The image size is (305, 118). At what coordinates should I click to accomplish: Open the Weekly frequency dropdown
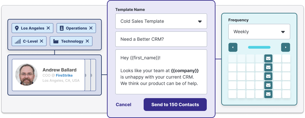coord(259,31)
